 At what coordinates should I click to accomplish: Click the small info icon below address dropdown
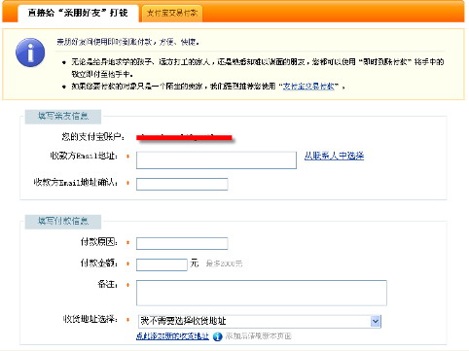coord(217,336)
